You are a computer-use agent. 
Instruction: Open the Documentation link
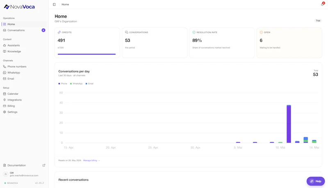point(24,165)
